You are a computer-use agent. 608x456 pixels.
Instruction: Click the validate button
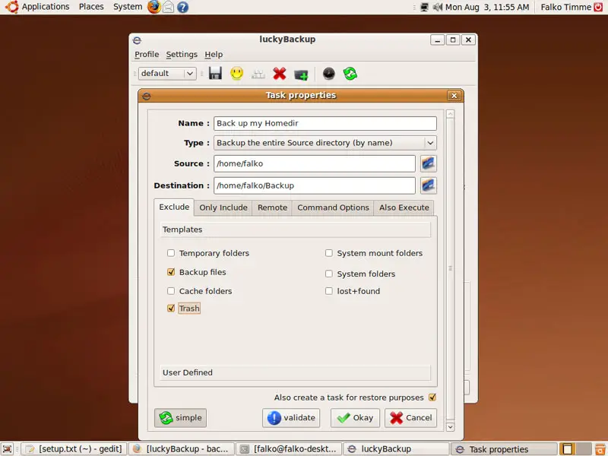click(x=291, y=417)
